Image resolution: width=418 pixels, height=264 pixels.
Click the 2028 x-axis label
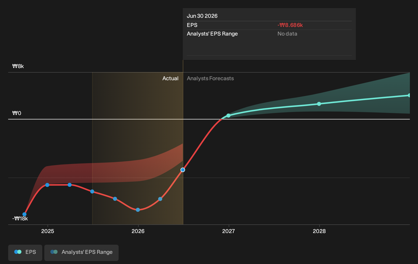[319, 231]
